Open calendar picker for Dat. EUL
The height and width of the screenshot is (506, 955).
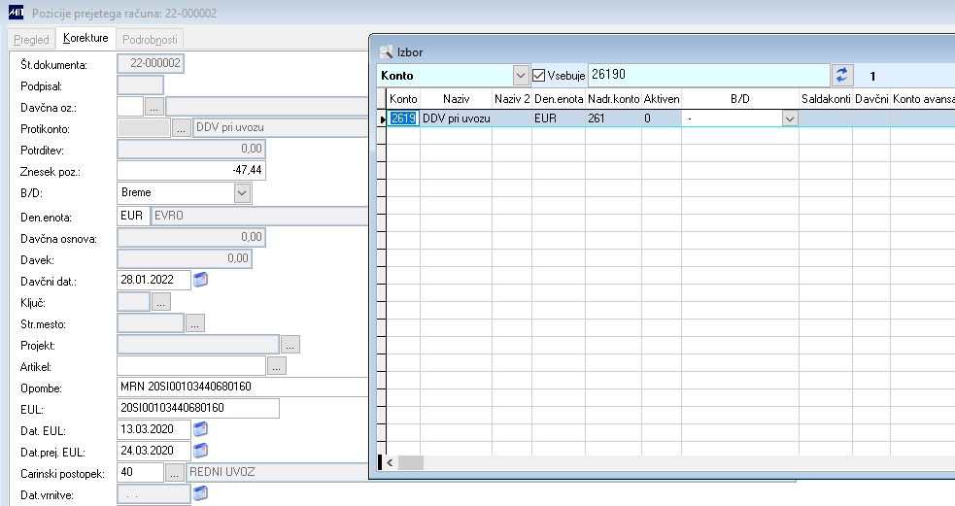pyautogui.click(x=200, y=428)
